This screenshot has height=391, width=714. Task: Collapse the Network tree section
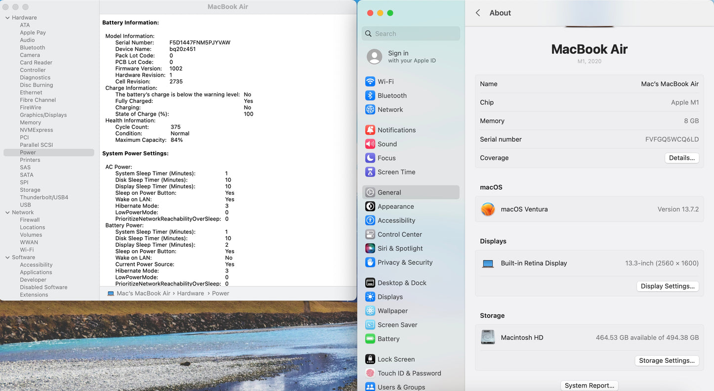[7, 213]
